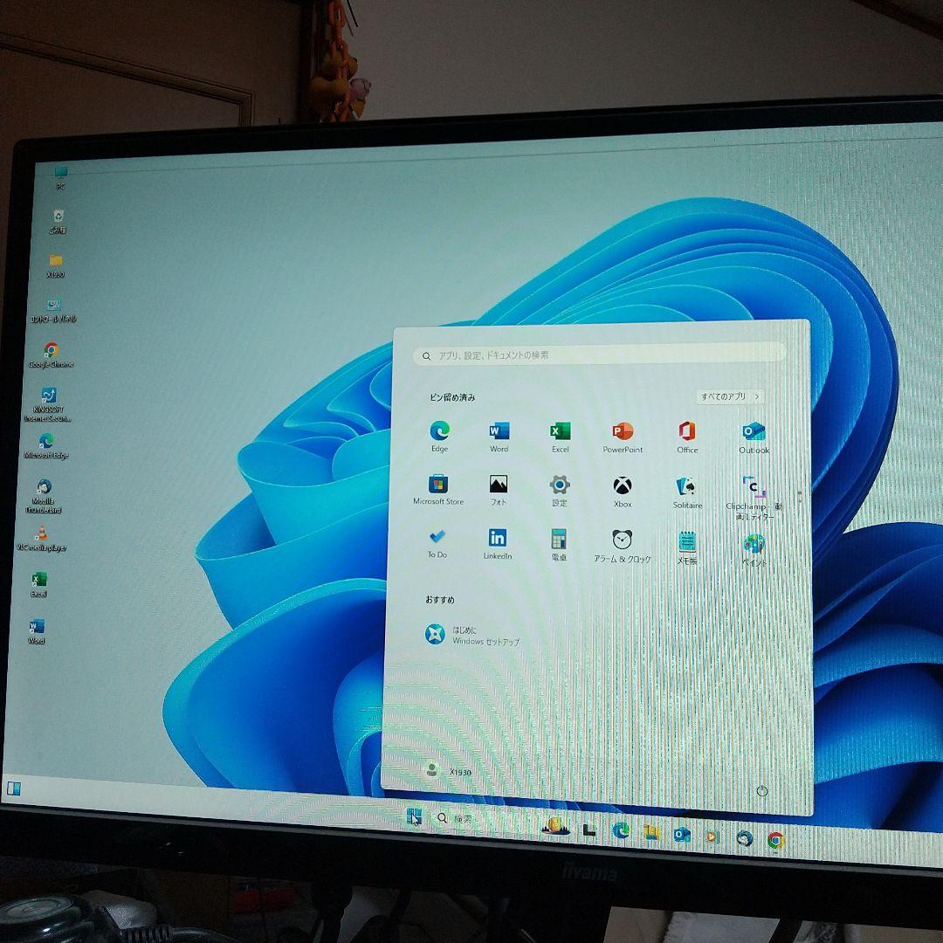The height and width of the screenshot is (943, 943).
Task: Open Google Chrome from the taskbar
Action: coord(776,840)
